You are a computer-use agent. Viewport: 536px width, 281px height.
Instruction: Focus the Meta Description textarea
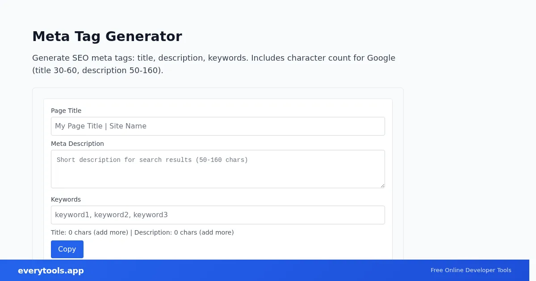pyautogui.click(x=218, y=169)
